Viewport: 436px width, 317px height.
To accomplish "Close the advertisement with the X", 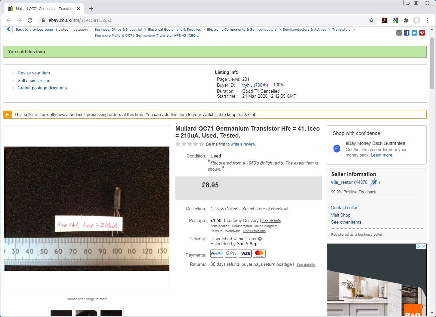I will click(424, 246).
